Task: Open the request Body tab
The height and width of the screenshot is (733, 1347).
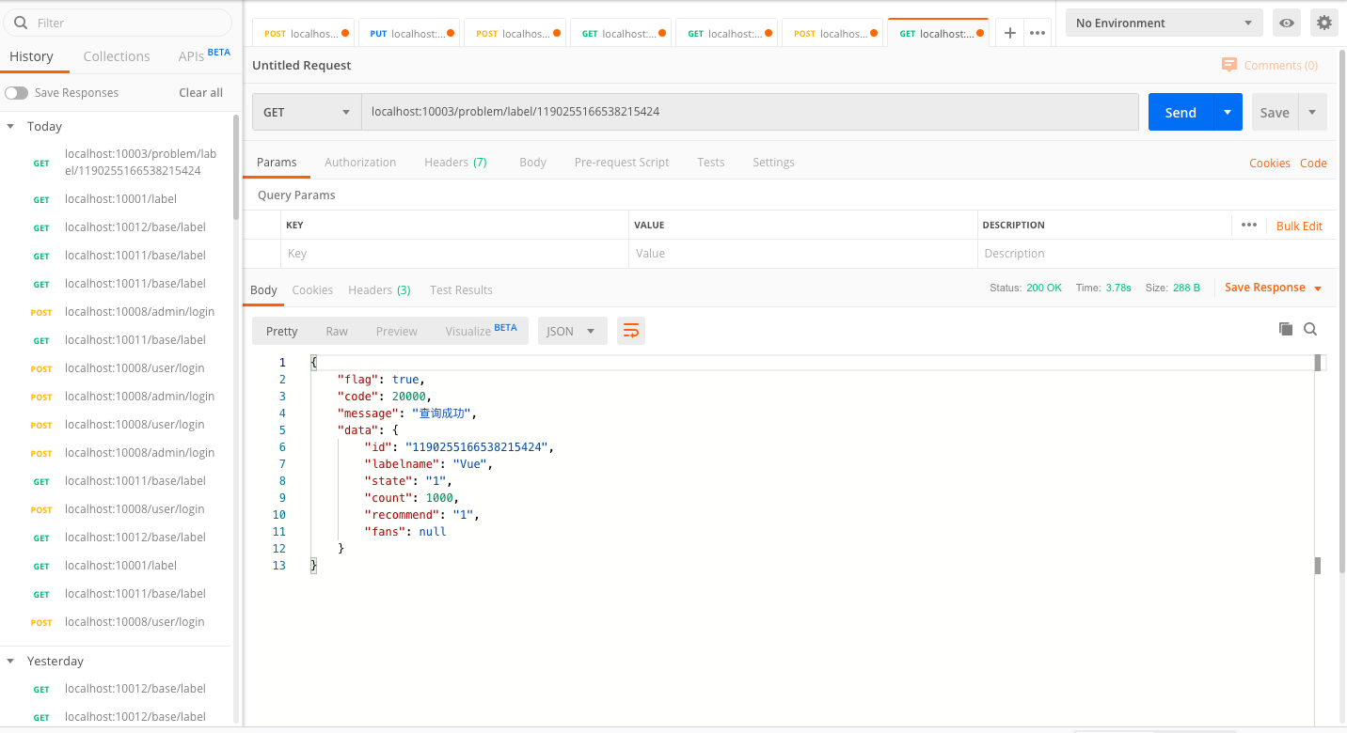Action: [532, 163]
